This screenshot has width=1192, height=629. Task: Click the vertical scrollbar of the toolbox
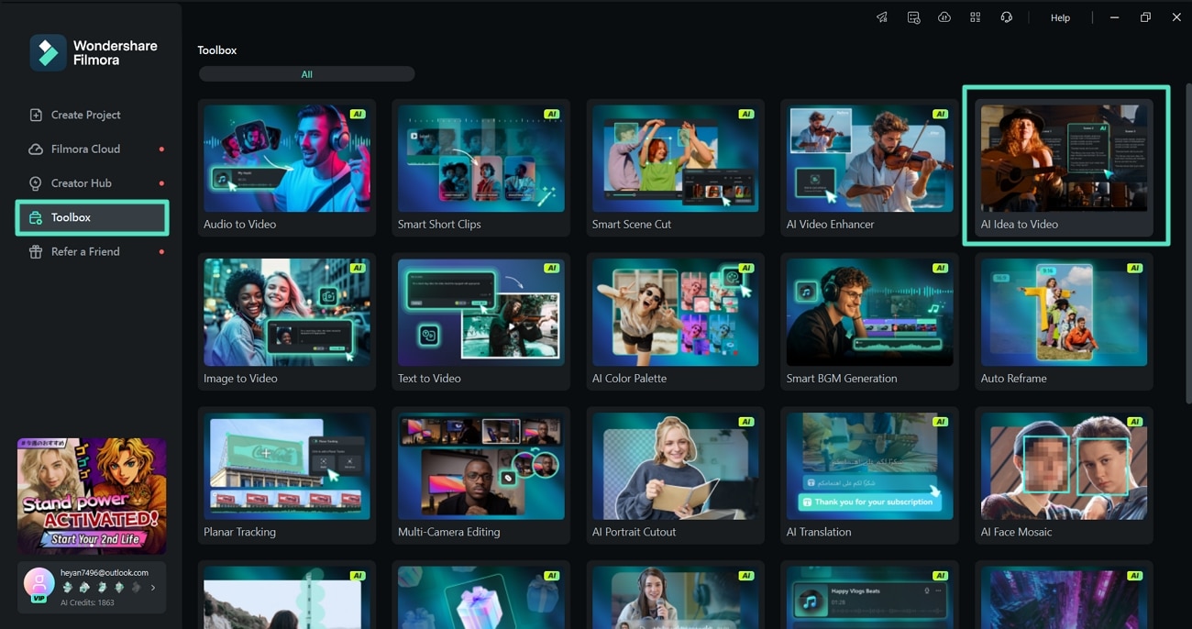pos(1187,243)
